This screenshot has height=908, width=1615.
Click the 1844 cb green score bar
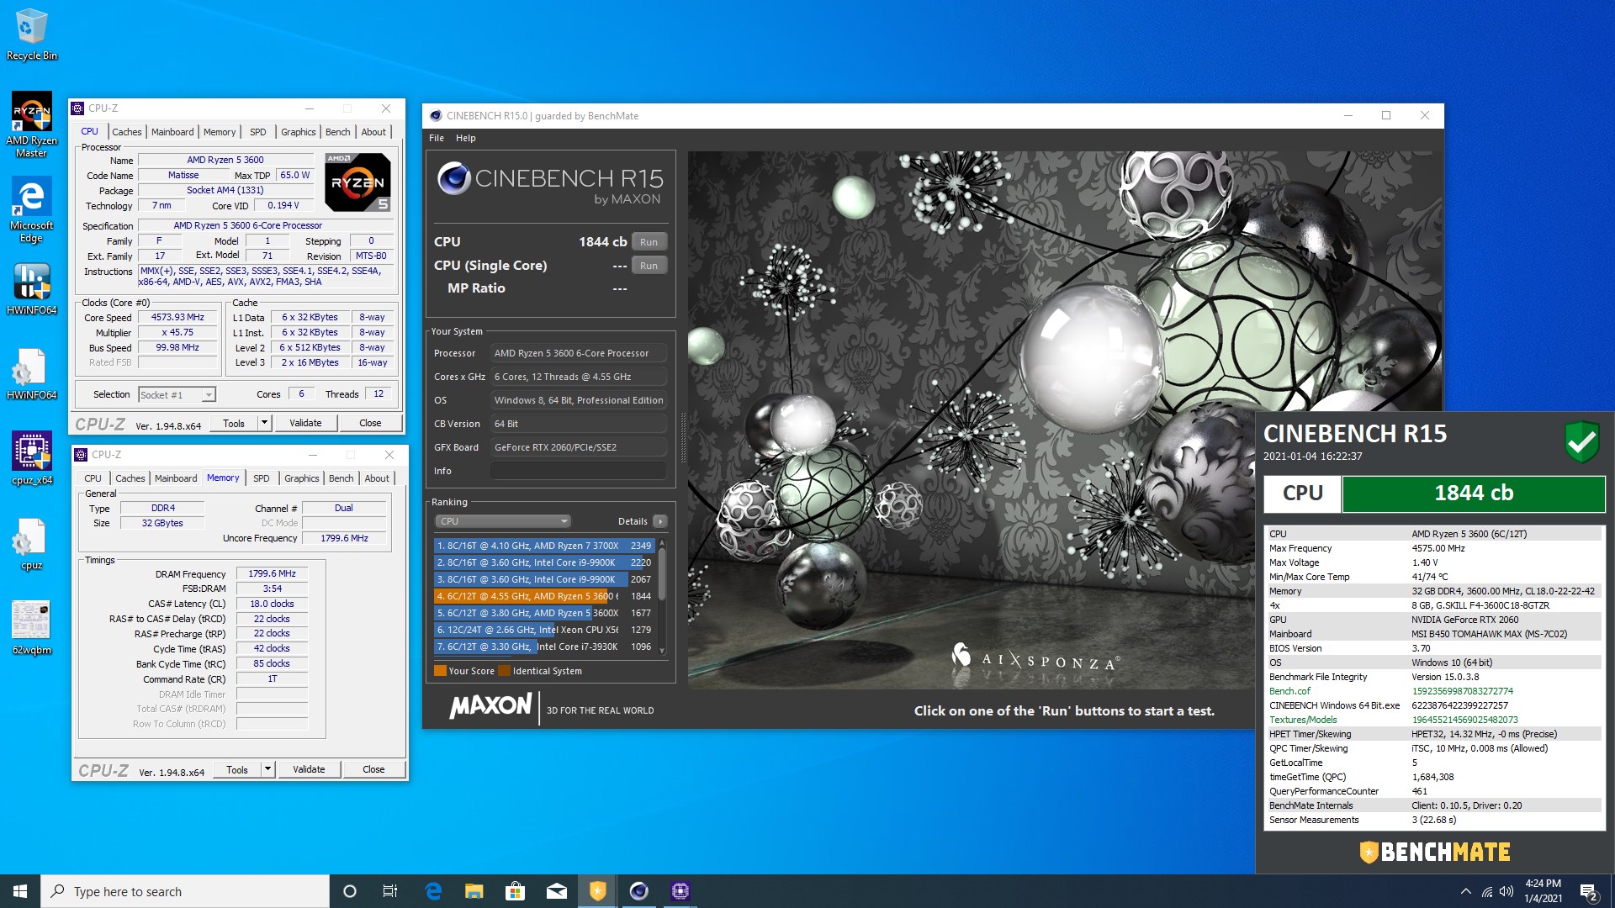1473,494
